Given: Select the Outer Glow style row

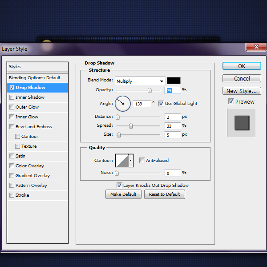Looking at the screenshot, I should [x=37, y=107].
